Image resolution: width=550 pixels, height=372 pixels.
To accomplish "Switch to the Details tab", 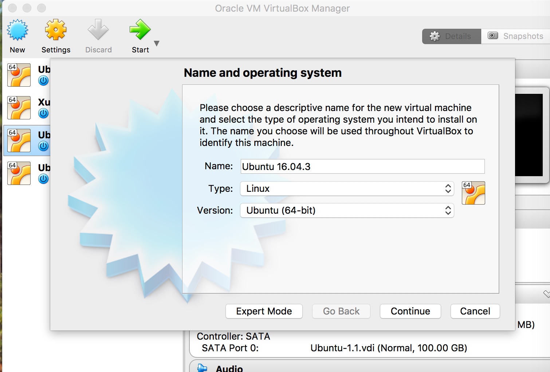I will point(452,36).
